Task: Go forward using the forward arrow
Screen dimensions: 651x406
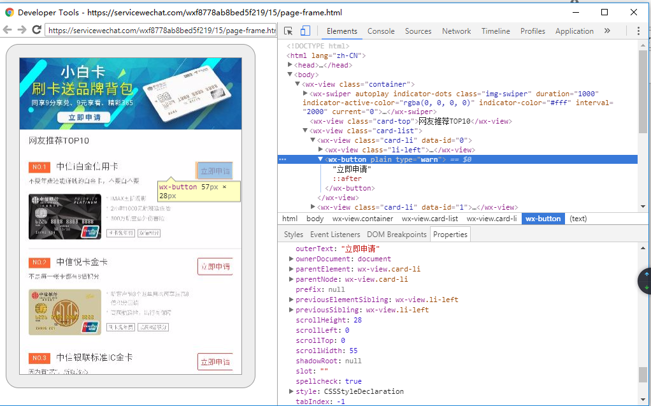Action: (x=22, y=30)
